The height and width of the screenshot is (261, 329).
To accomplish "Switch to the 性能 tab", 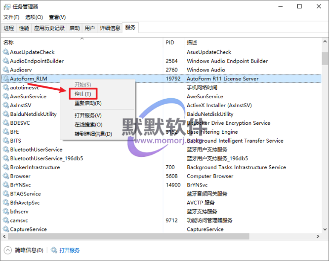I will [x=24, y=28].
